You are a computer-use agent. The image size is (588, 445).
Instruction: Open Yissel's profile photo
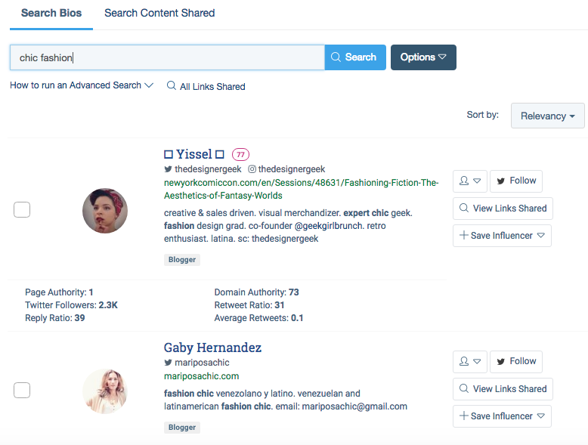pyautogui.click(x=105, y=211)
